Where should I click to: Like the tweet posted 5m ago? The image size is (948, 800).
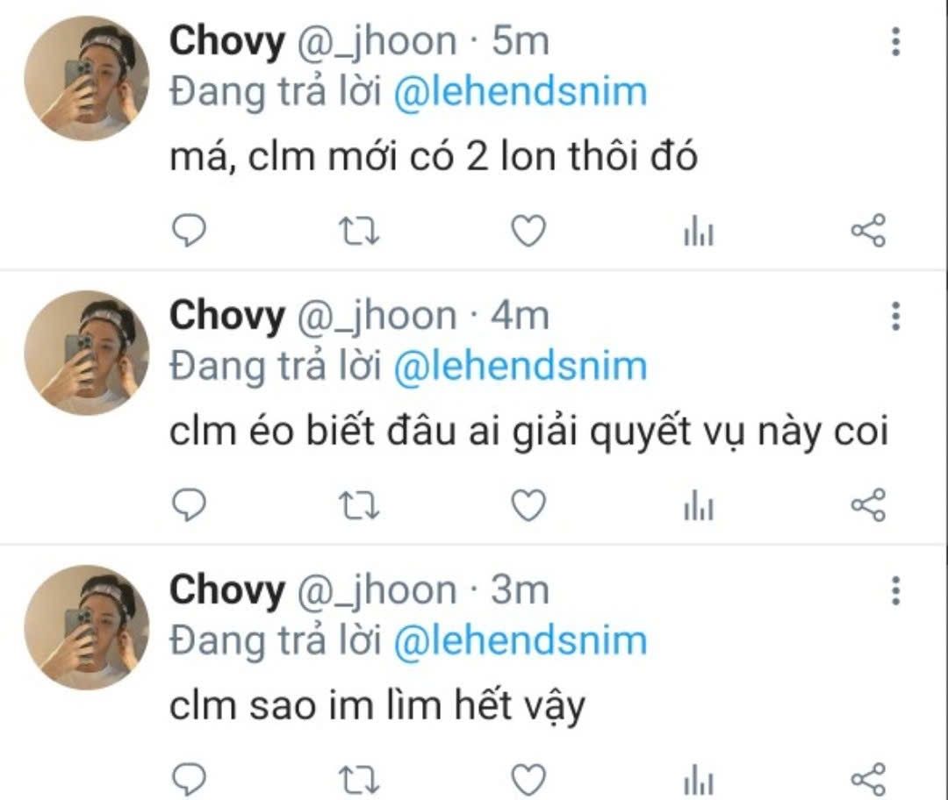coord(528,231)
